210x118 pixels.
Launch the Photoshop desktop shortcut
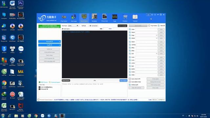click(x=21, y=5)
